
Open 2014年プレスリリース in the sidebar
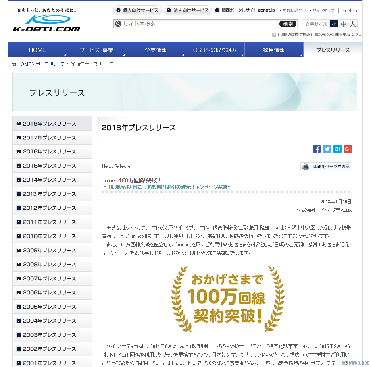tap(52, 180)
